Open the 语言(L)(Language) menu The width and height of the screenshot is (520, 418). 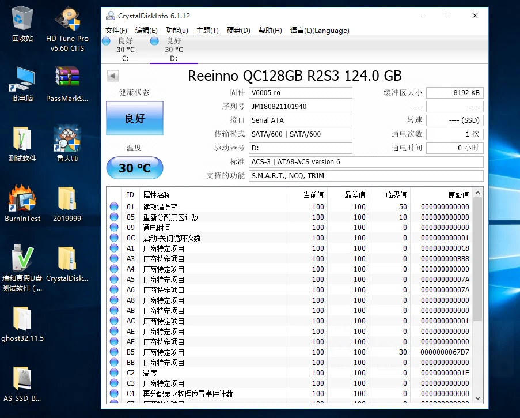click(320, 31)
